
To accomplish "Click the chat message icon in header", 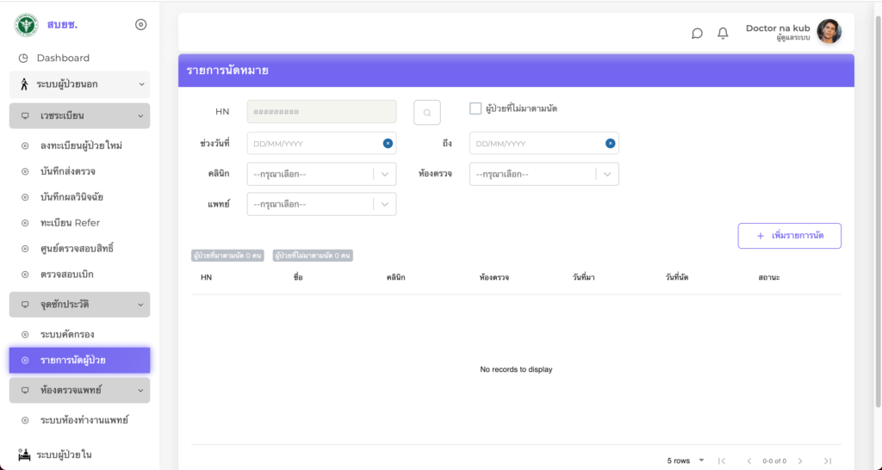I will (697, 34).
